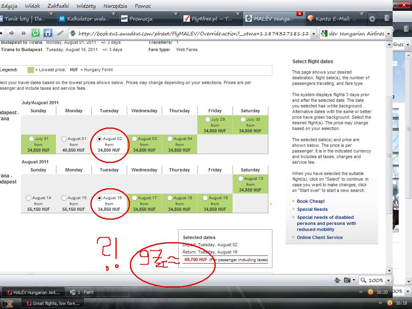The height and width of the screenshot is (309, 412).
Task: Click the forward arrow navigation icon
Action: 12,33
